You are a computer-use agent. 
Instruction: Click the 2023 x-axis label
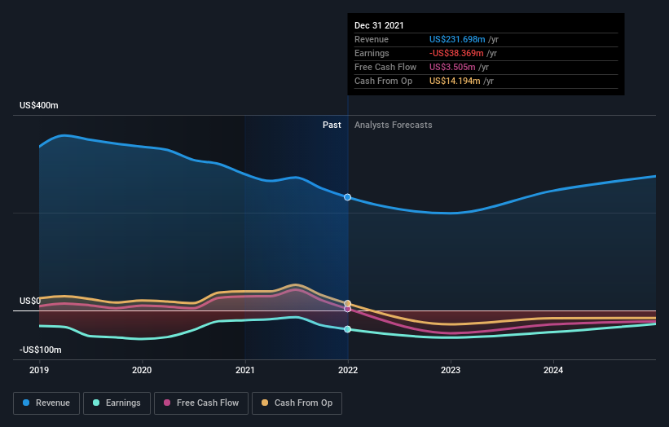tap(451, 370)
